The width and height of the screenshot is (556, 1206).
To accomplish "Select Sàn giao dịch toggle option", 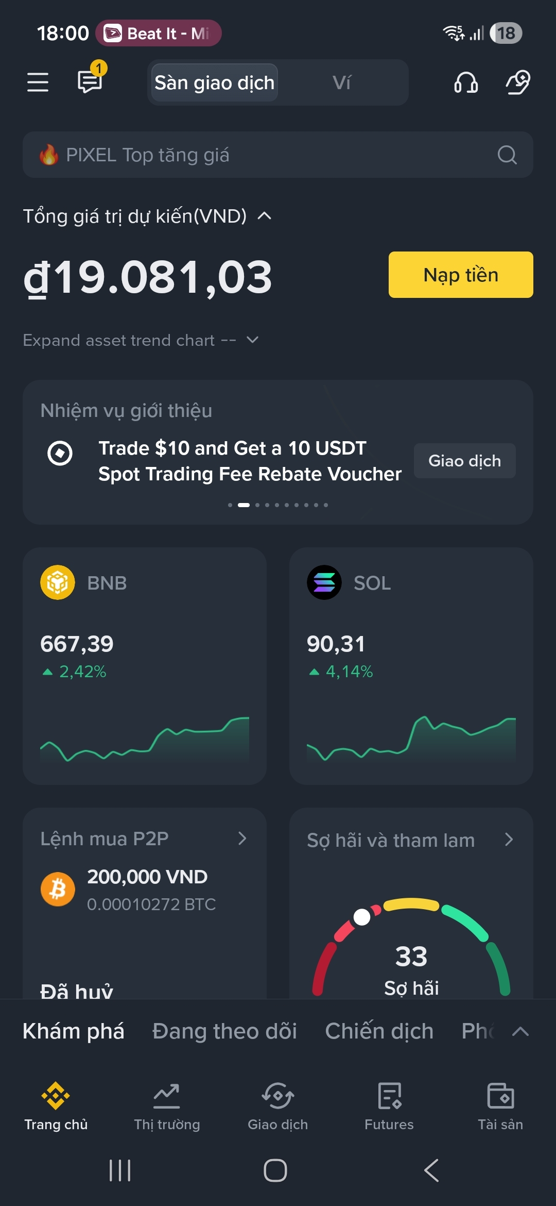I will pos(215,82).
